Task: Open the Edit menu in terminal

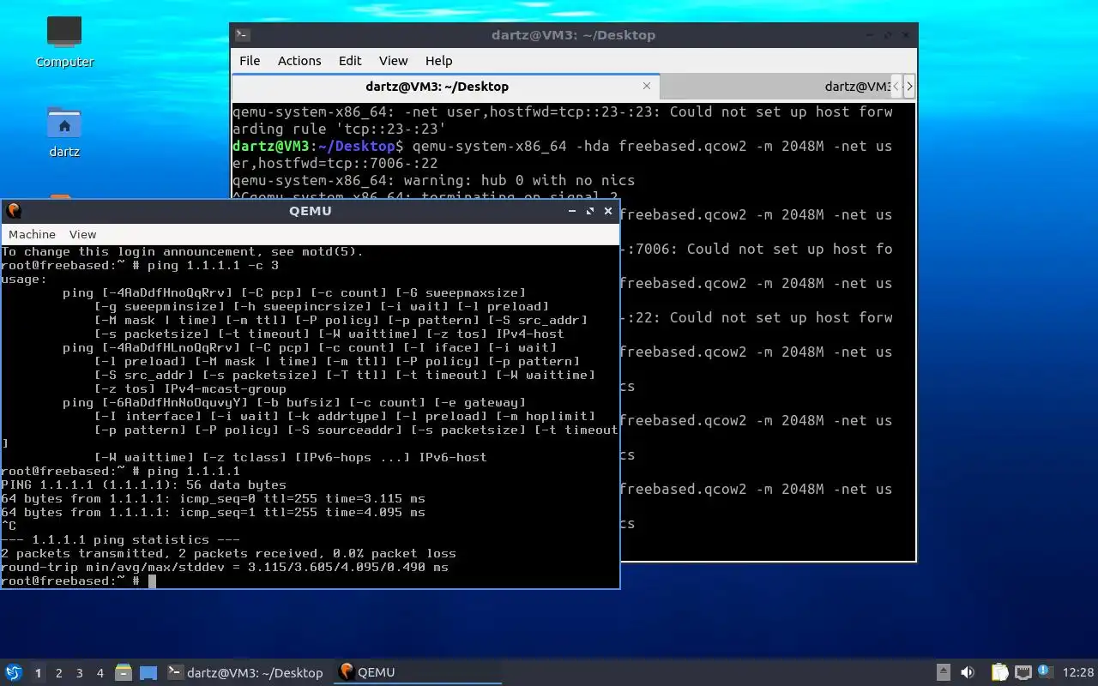Action: pos(350,60)
